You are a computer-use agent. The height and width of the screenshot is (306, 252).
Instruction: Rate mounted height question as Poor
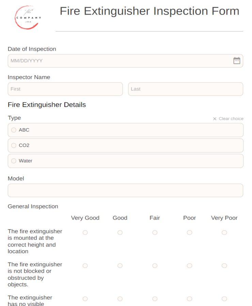(x=189, y=233)
